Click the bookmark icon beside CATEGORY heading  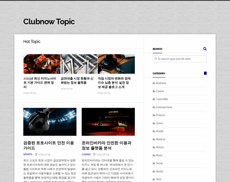click(x=205, y=73)
